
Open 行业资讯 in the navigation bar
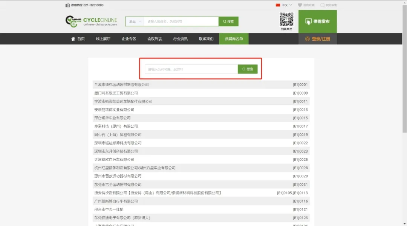[180, 39]
